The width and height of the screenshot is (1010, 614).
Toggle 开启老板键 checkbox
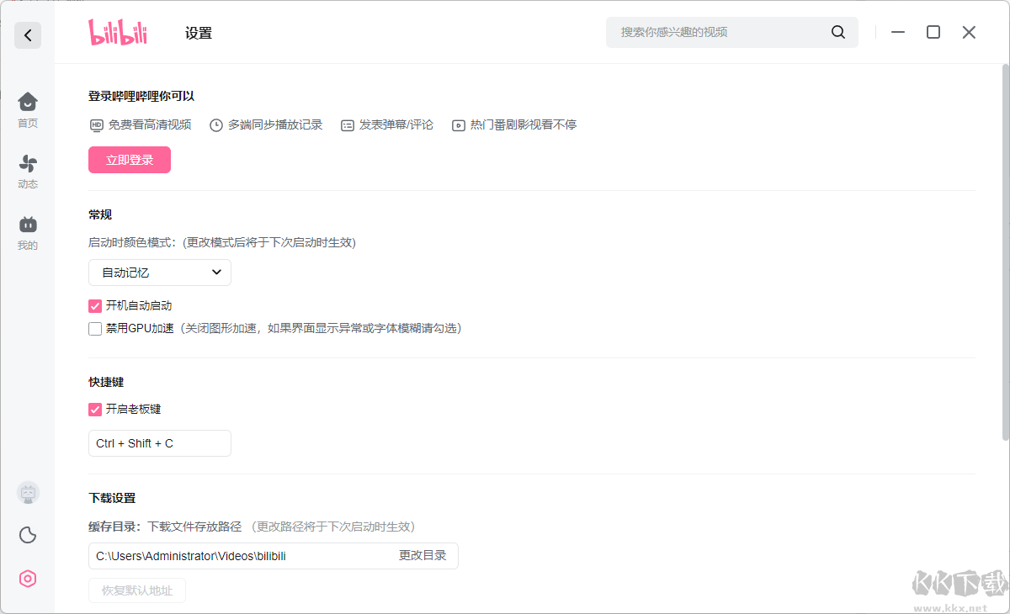coord(95,410)
